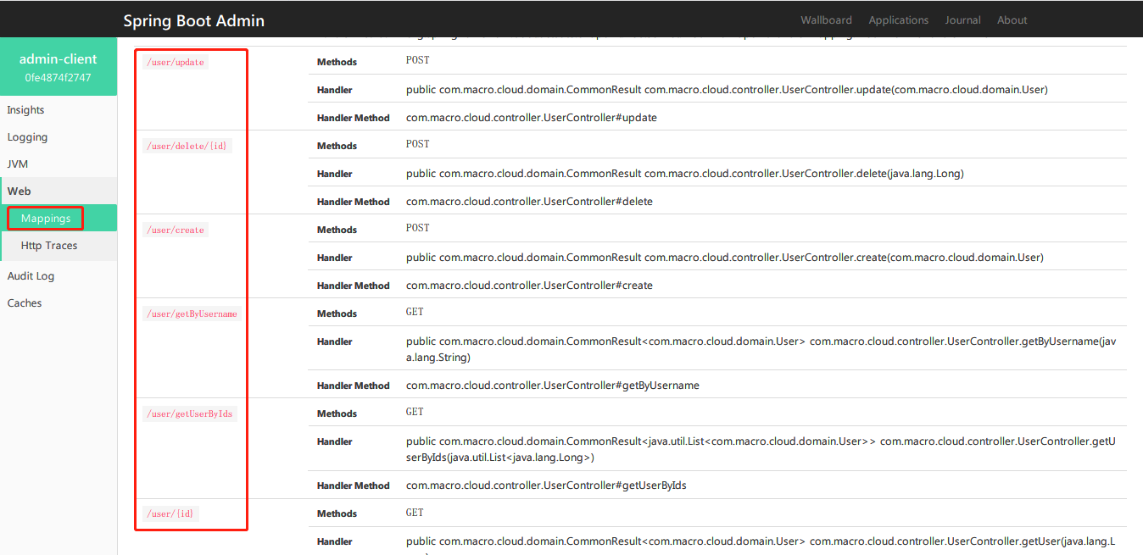
Task: Click GET value for /user/{id}
Action: tap(415, 513)
